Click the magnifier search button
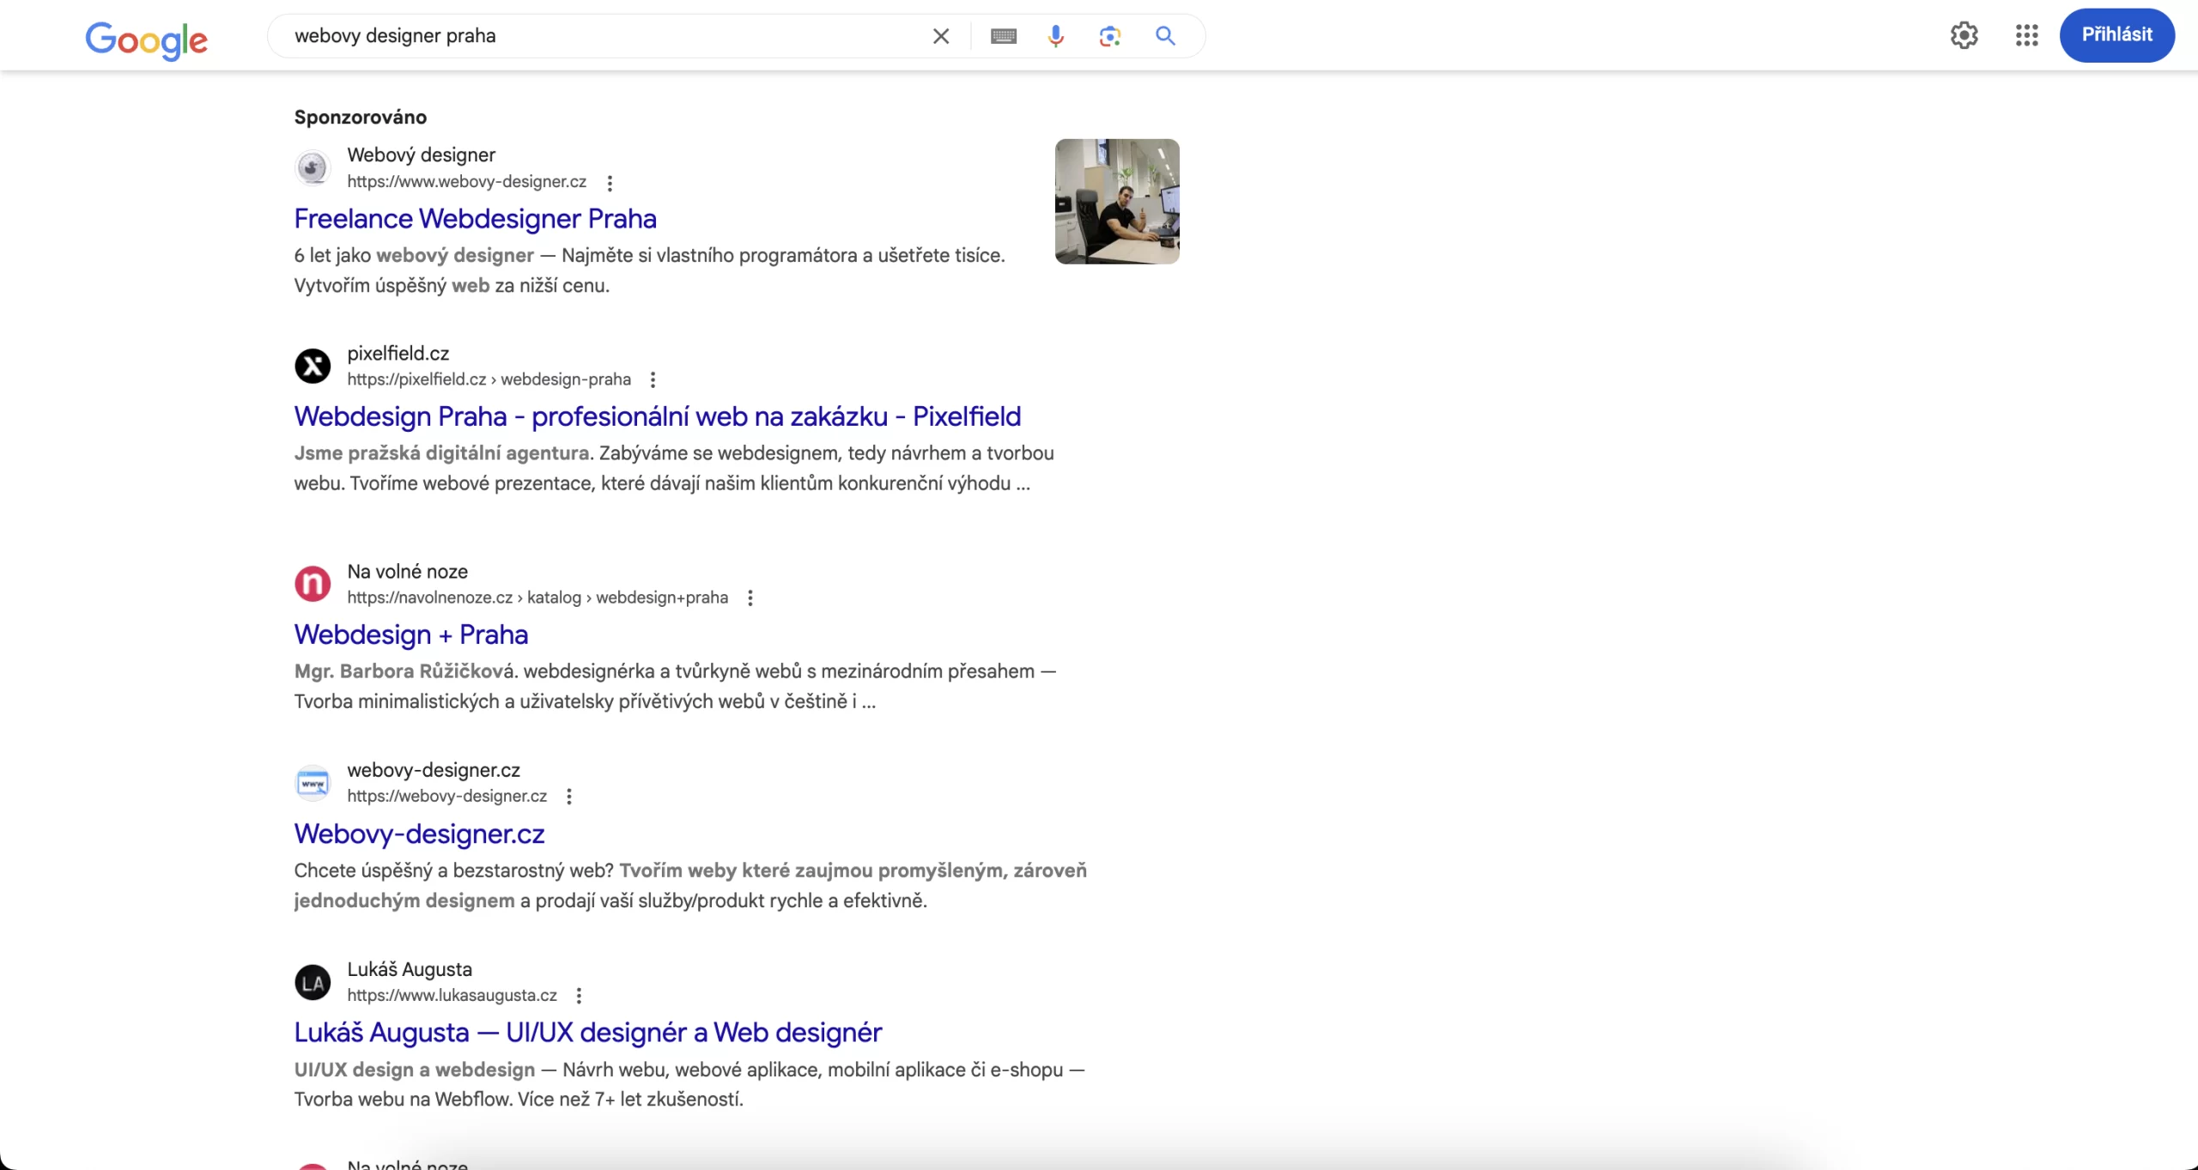 point(1165,36)
